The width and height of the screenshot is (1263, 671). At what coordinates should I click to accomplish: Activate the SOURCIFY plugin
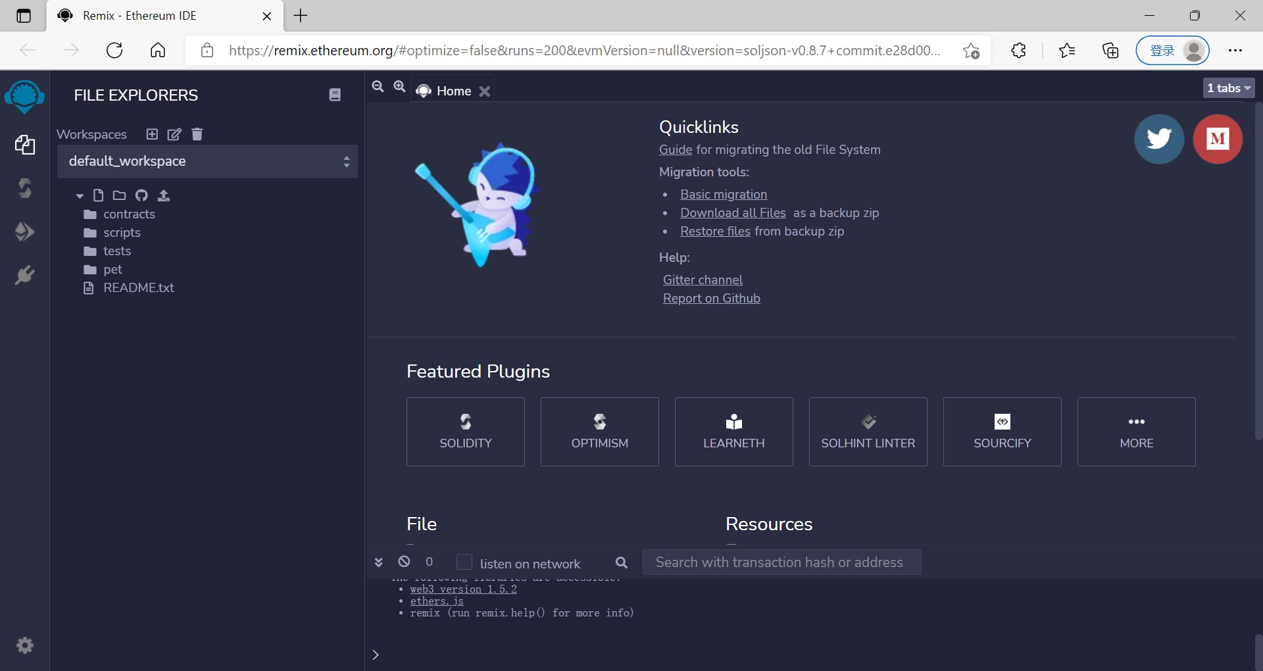tap(1003, 432)
